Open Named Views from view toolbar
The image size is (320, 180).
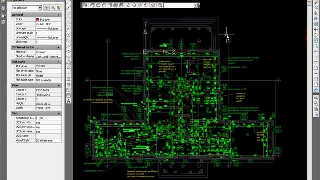pos(85,5)
